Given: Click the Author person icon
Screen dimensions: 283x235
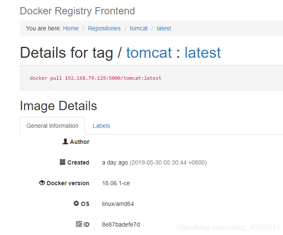Looking at the screenshot, I should point(65,141).
